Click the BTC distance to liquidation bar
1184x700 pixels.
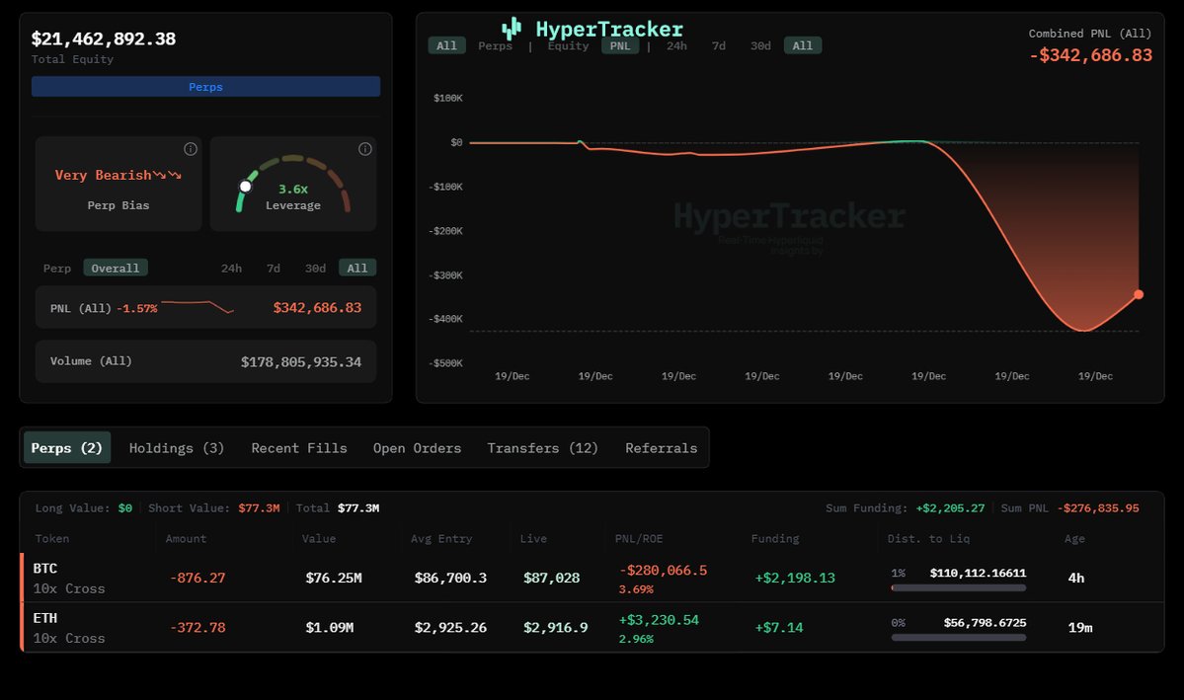[958, 587]
